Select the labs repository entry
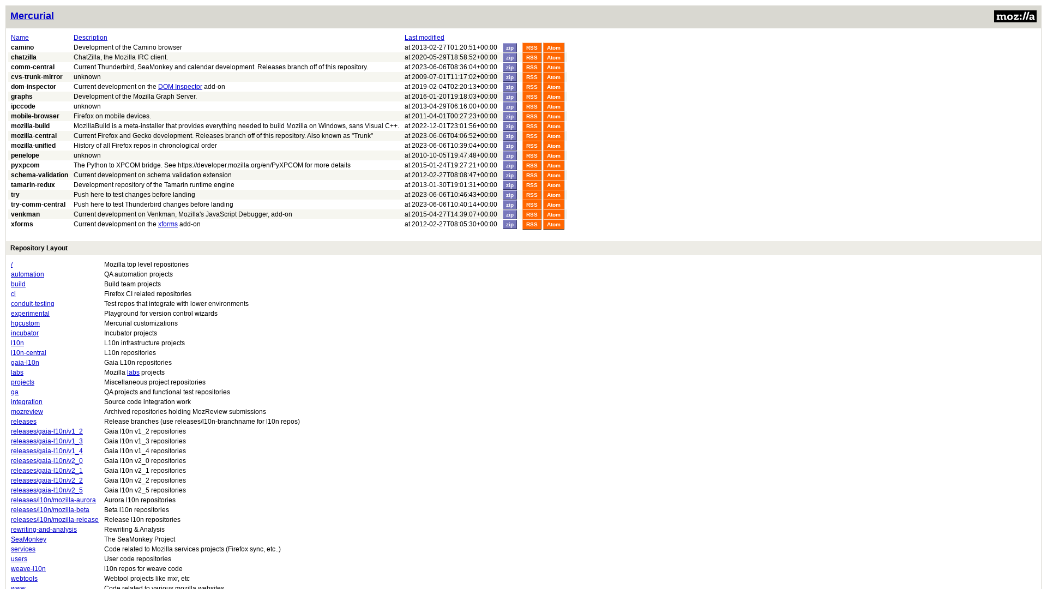The image size is (1047, 589). click(x=17, y=372)
